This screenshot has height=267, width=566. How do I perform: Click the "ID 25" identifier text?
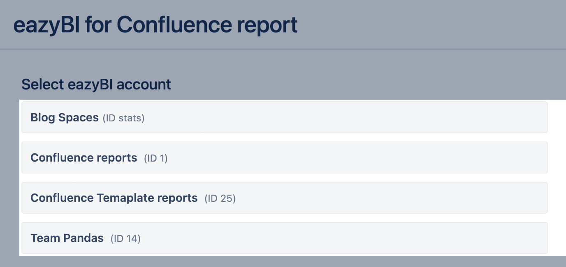click(x=220, y=199)
